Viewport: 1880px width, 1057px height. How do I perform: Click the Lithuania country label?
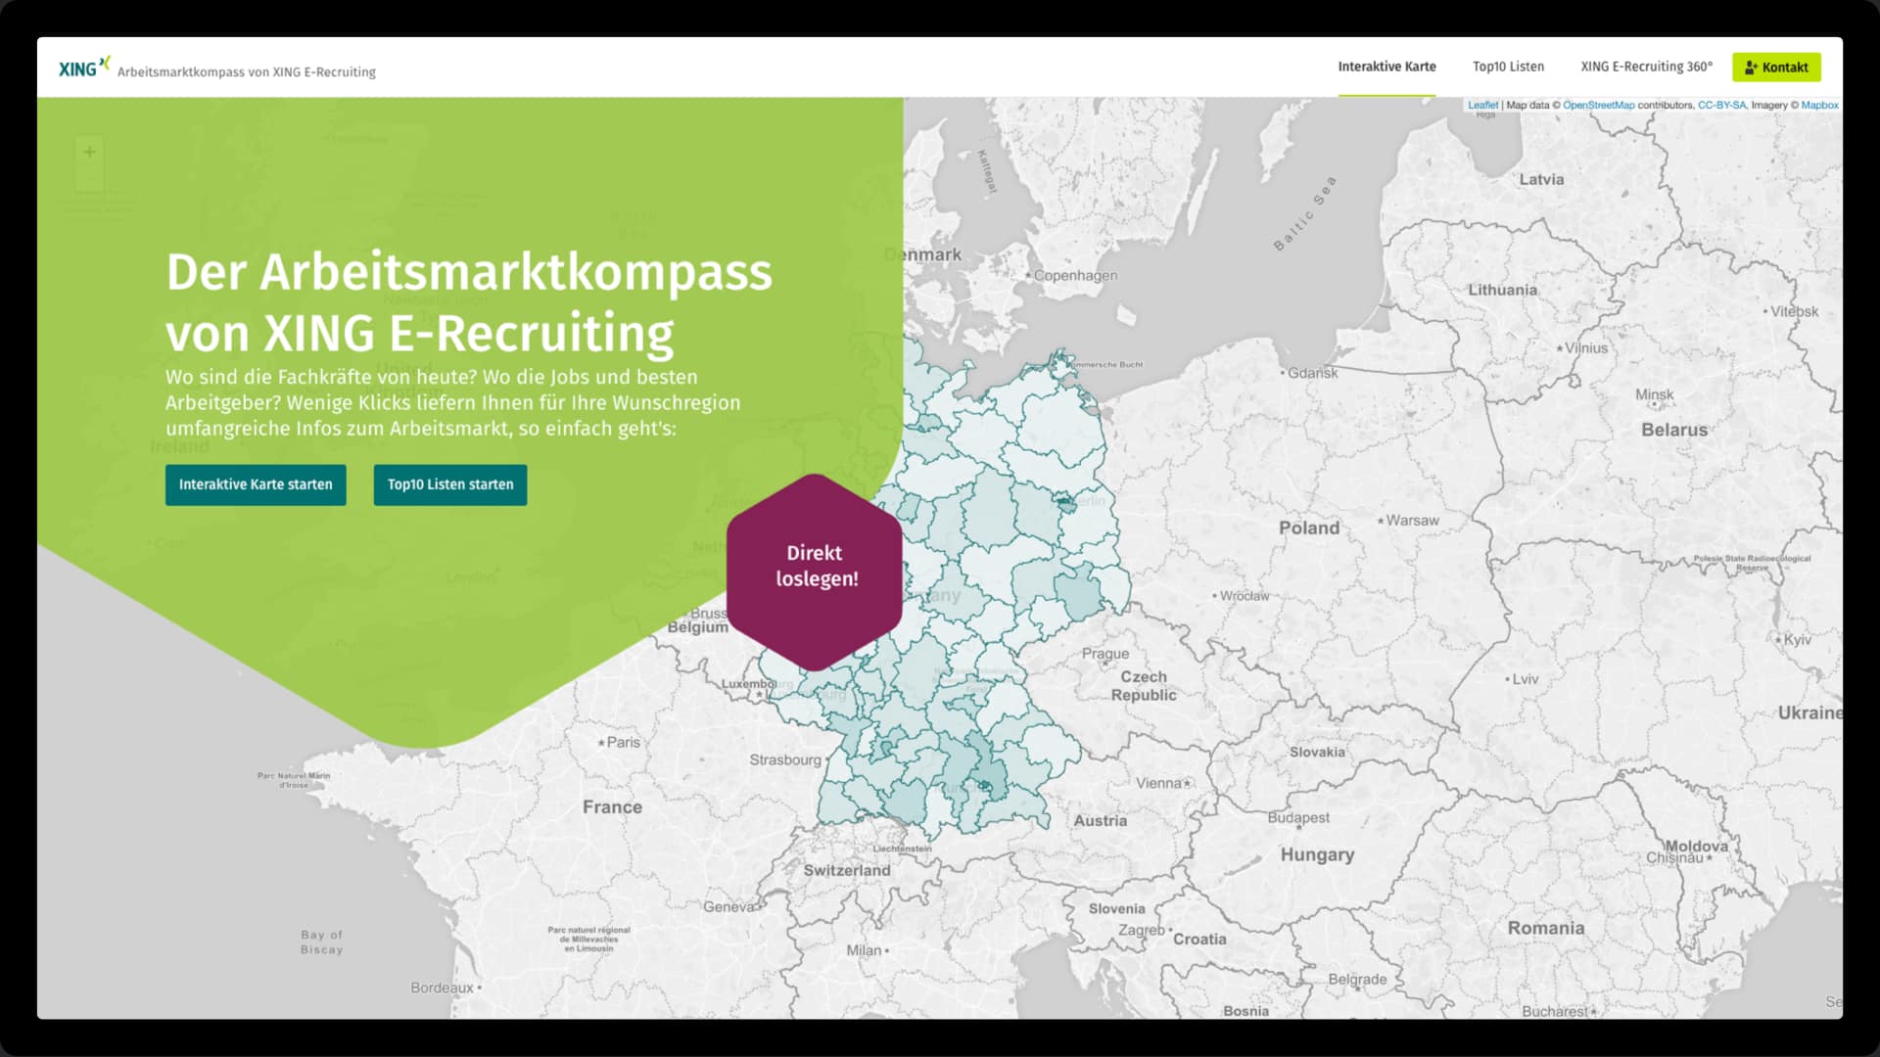(x=1502, y=290)
